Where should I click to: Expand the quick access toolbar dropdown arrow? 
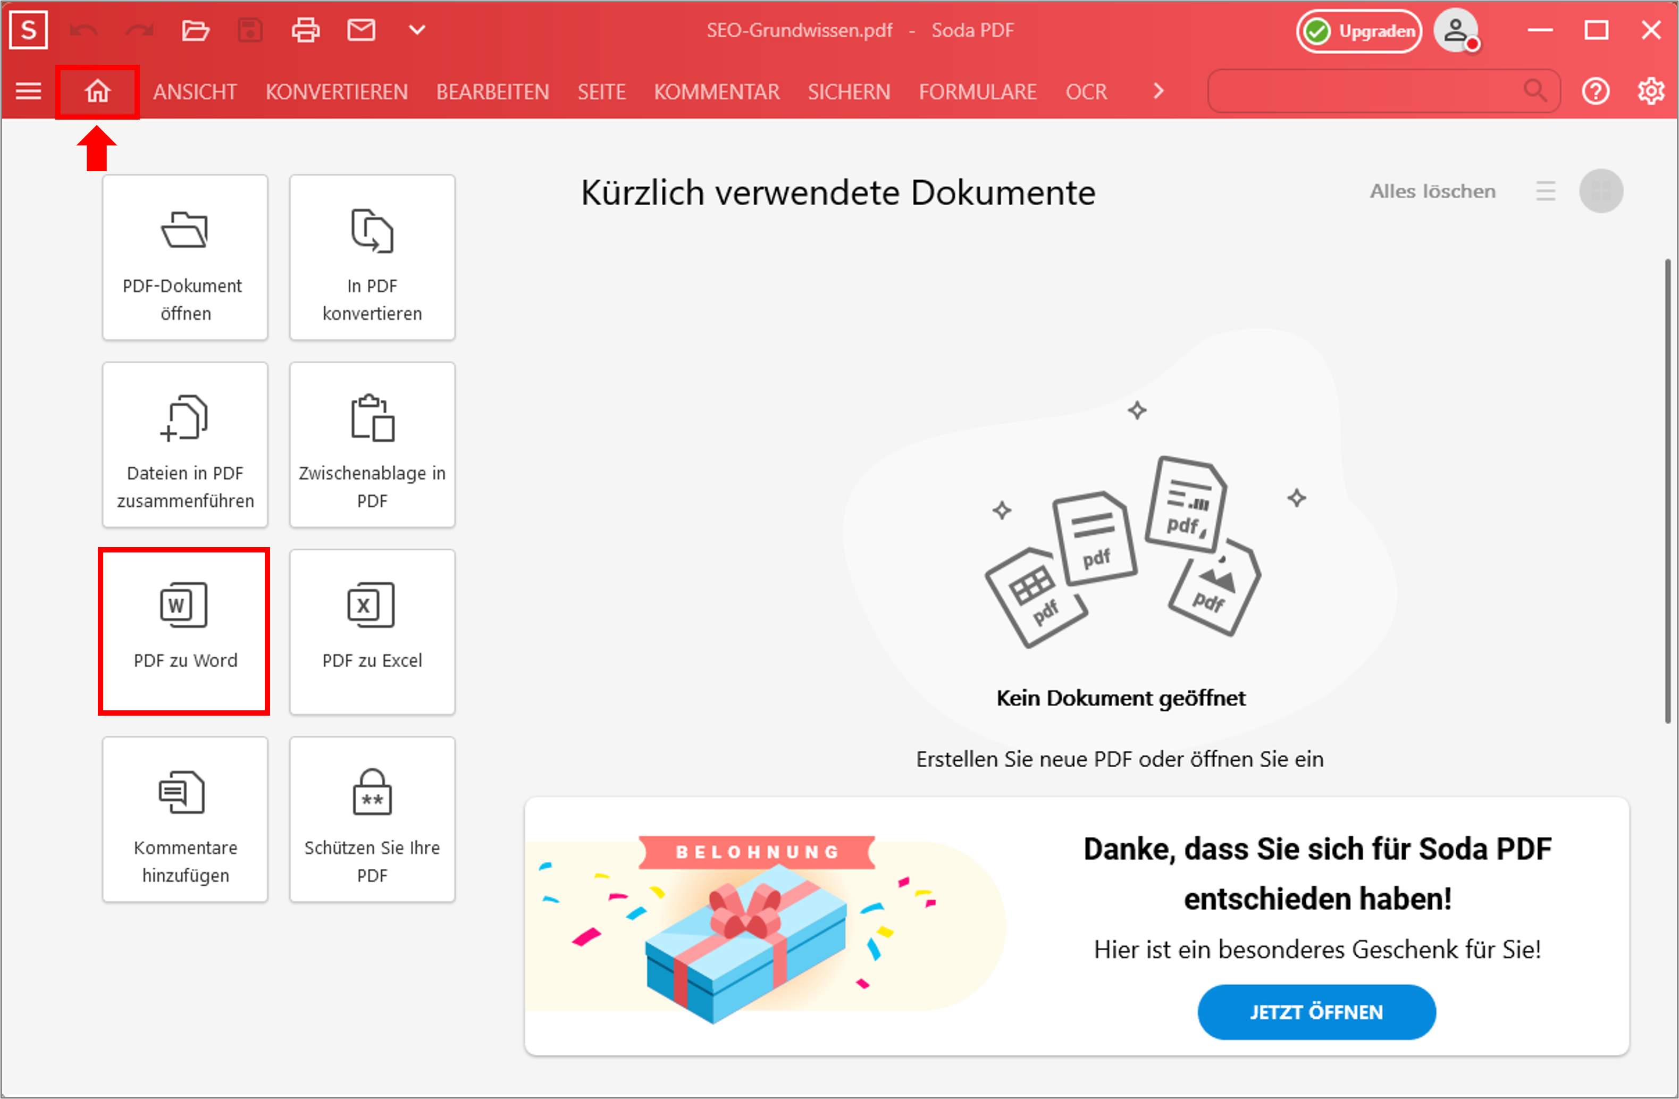(x=418, y=30)
